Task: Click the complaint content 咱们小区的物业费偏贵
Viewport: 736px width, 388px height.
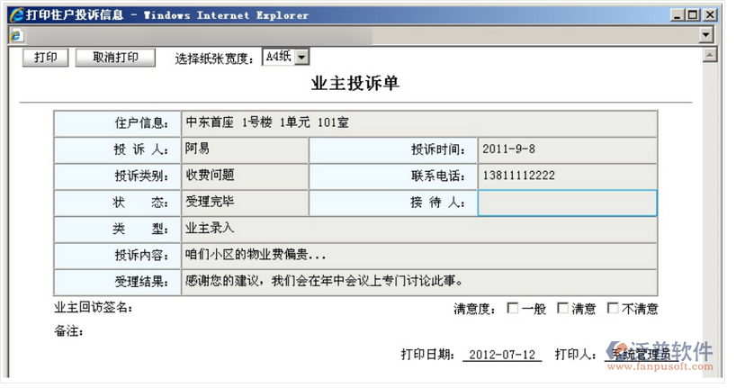Action: click(x=256, y=255)
